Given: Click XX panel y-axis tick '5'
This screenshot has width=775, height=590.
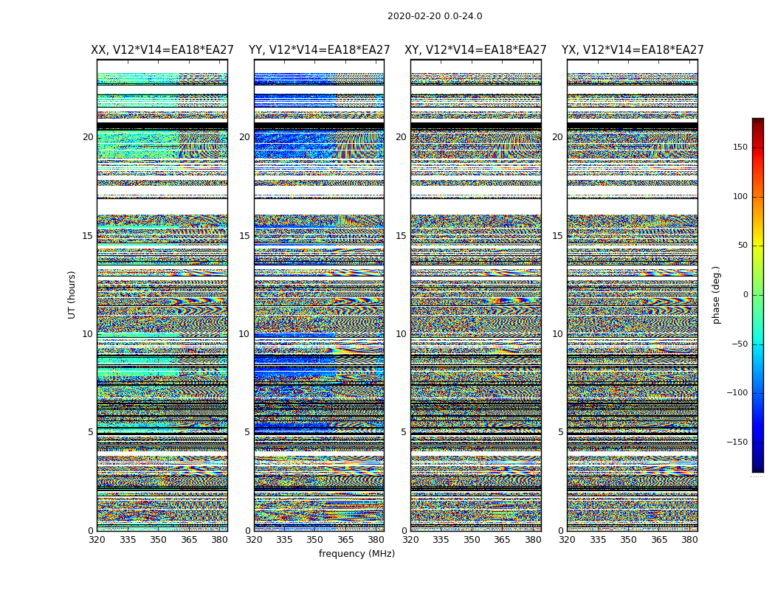Looking at the screenshot, I should (91, 432).
